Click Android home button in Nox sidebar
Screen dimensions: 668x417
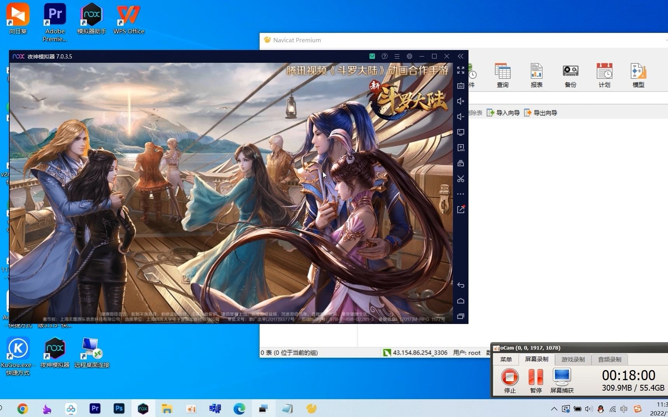461,301
